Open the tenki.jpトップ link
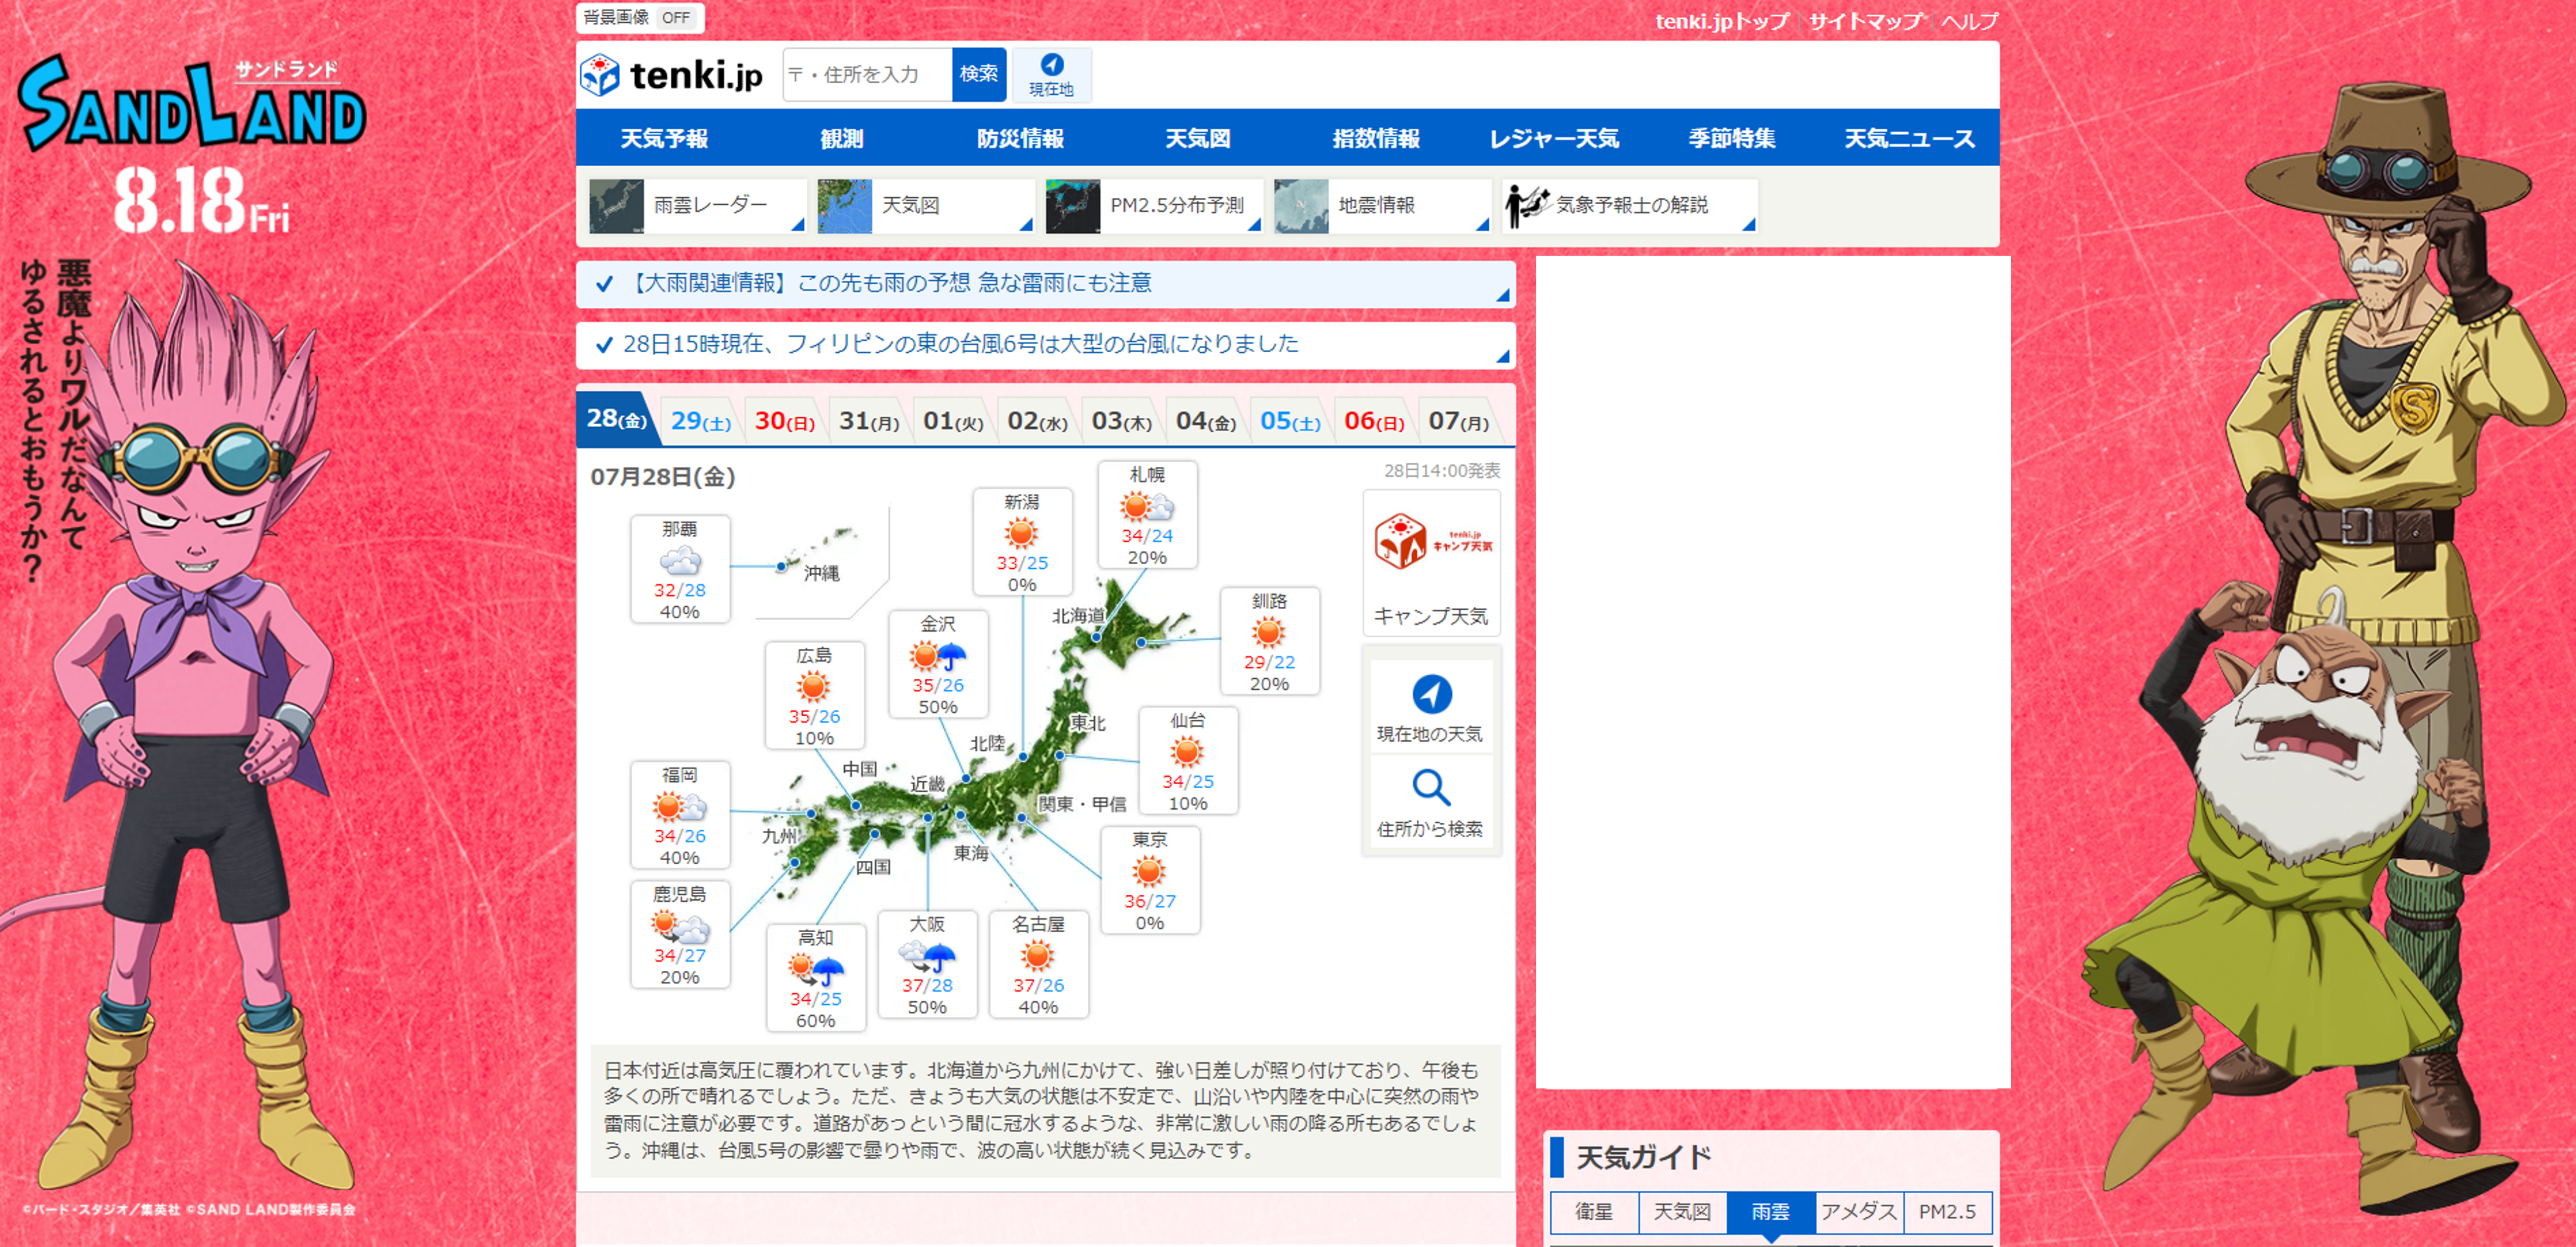This screenshot has height=1247, width=2576. (x=1722, y=21)
